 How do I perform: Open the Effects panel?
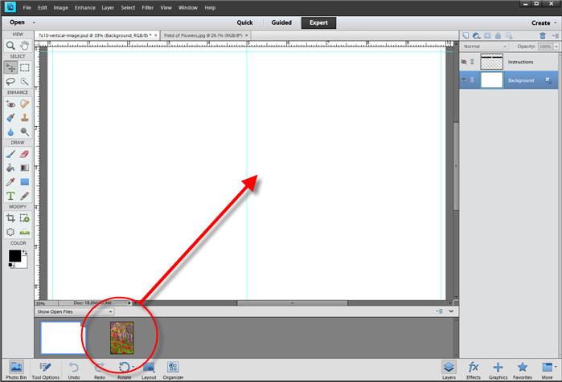tap(473, 370)
